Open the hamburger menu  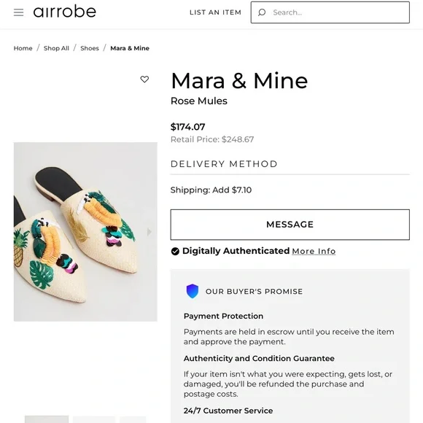(19, 12)
